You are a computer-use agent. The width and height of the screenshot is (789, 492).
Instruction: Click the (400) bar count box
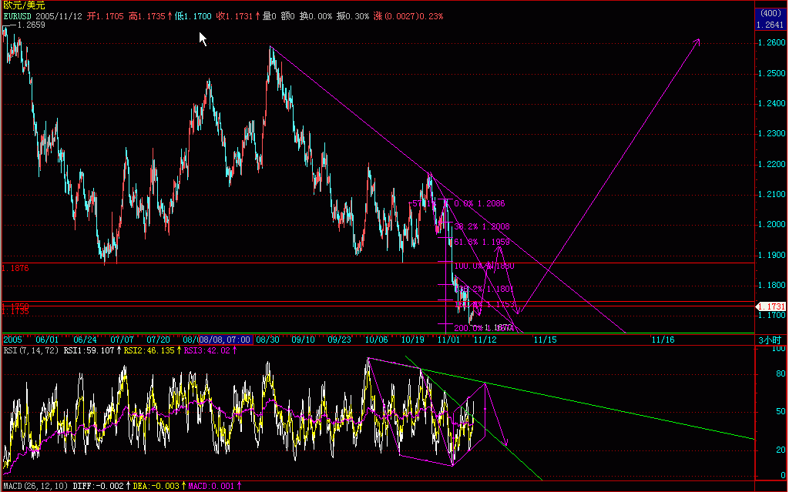tap(771, 13)
